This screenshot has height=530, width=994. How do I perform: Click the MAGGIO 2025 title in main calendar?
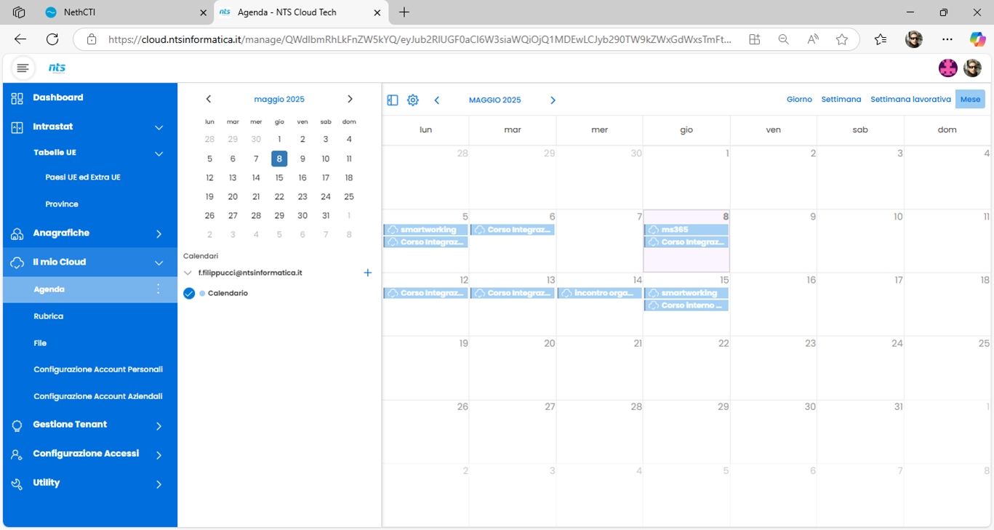point(495,100)
